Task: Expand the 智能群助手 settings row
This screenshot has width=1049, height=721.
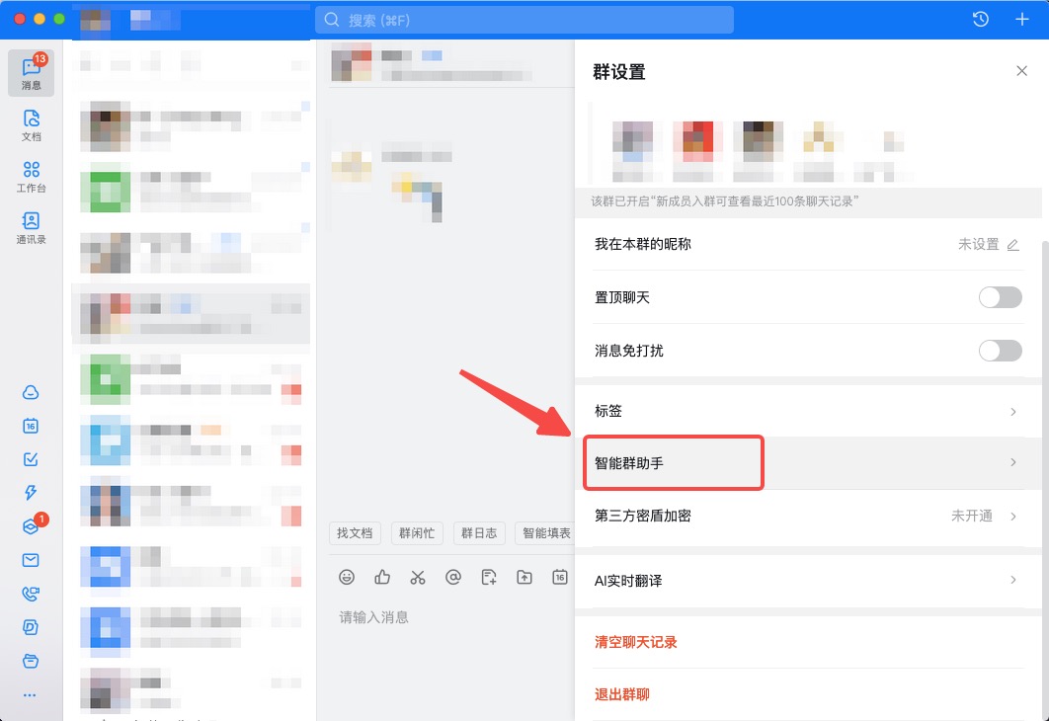Action: (673, 462)
